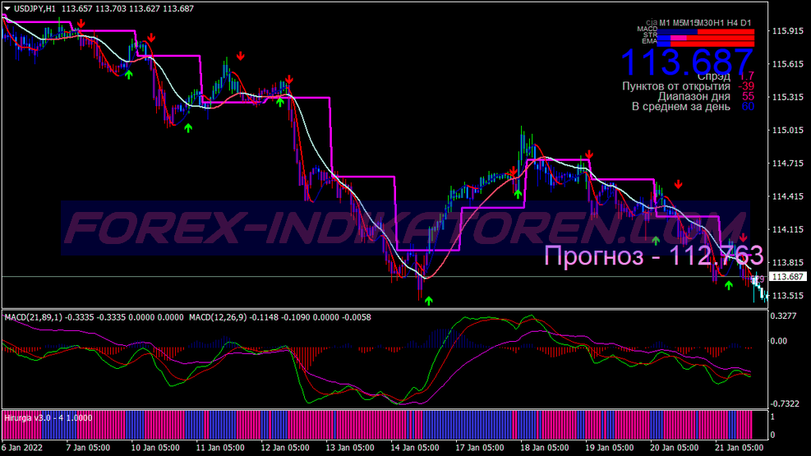
Task: Click the -0.7322 MACD scale value
Action: [785, 403]
